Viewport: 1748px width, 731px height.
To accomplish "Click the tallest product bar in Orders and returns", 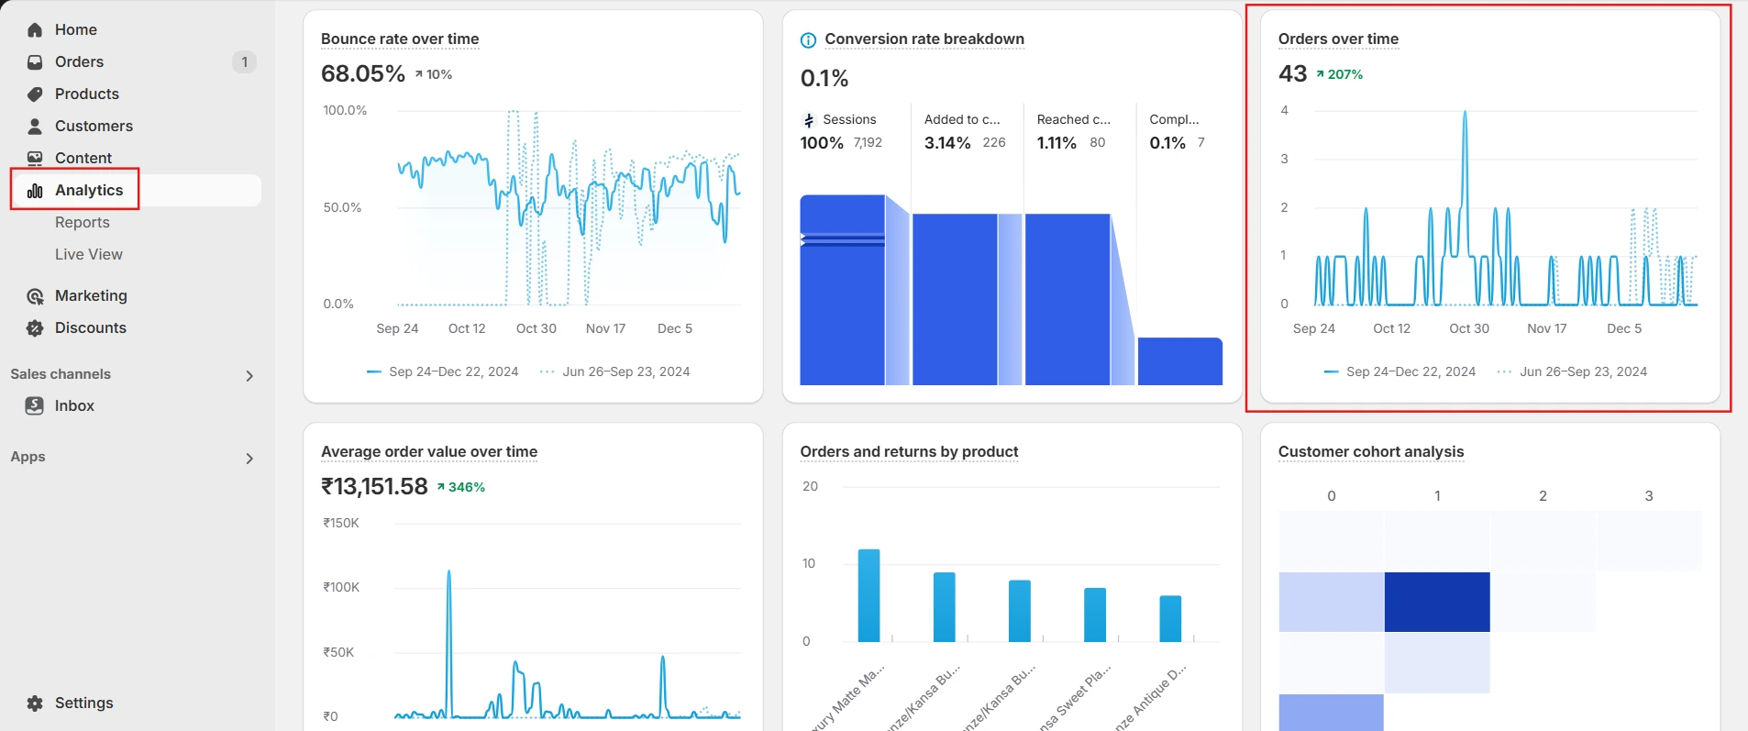I will pyautogui.click(x=868, y=595).
